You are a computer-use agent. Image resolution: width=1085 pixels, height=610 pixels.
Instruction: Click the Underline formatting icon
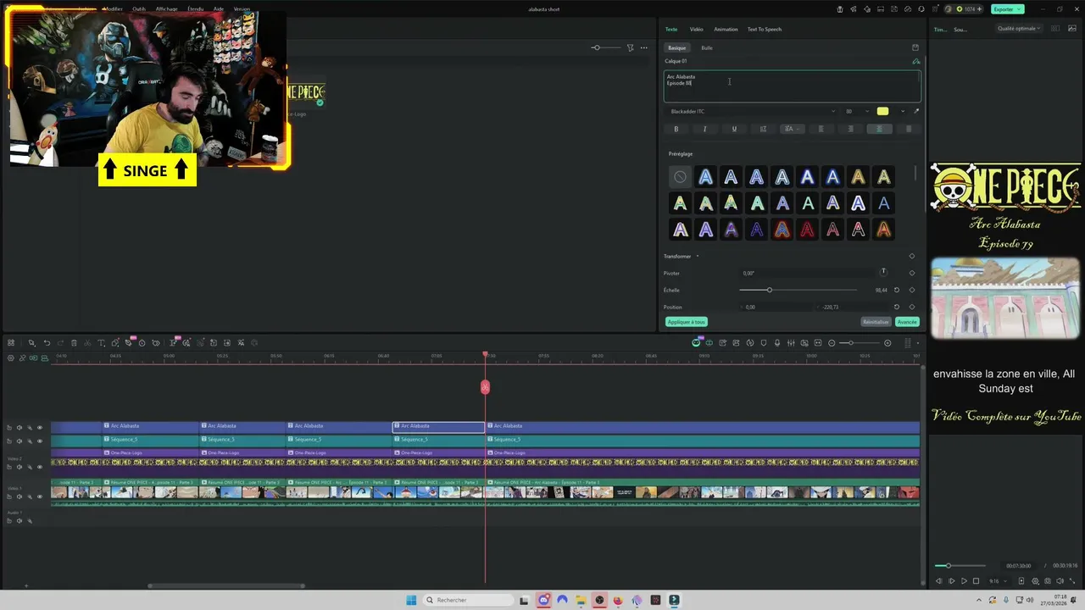coord(734,129)
